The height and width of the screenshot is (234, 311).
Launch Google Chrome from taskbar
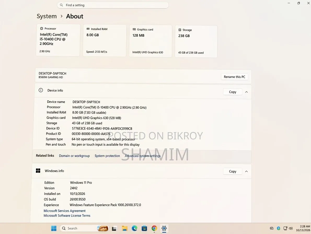point(154,229)
